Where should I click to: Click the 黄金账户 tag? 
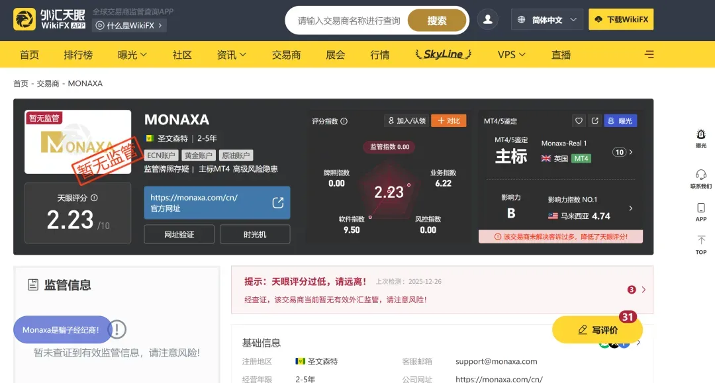[199, 155]
